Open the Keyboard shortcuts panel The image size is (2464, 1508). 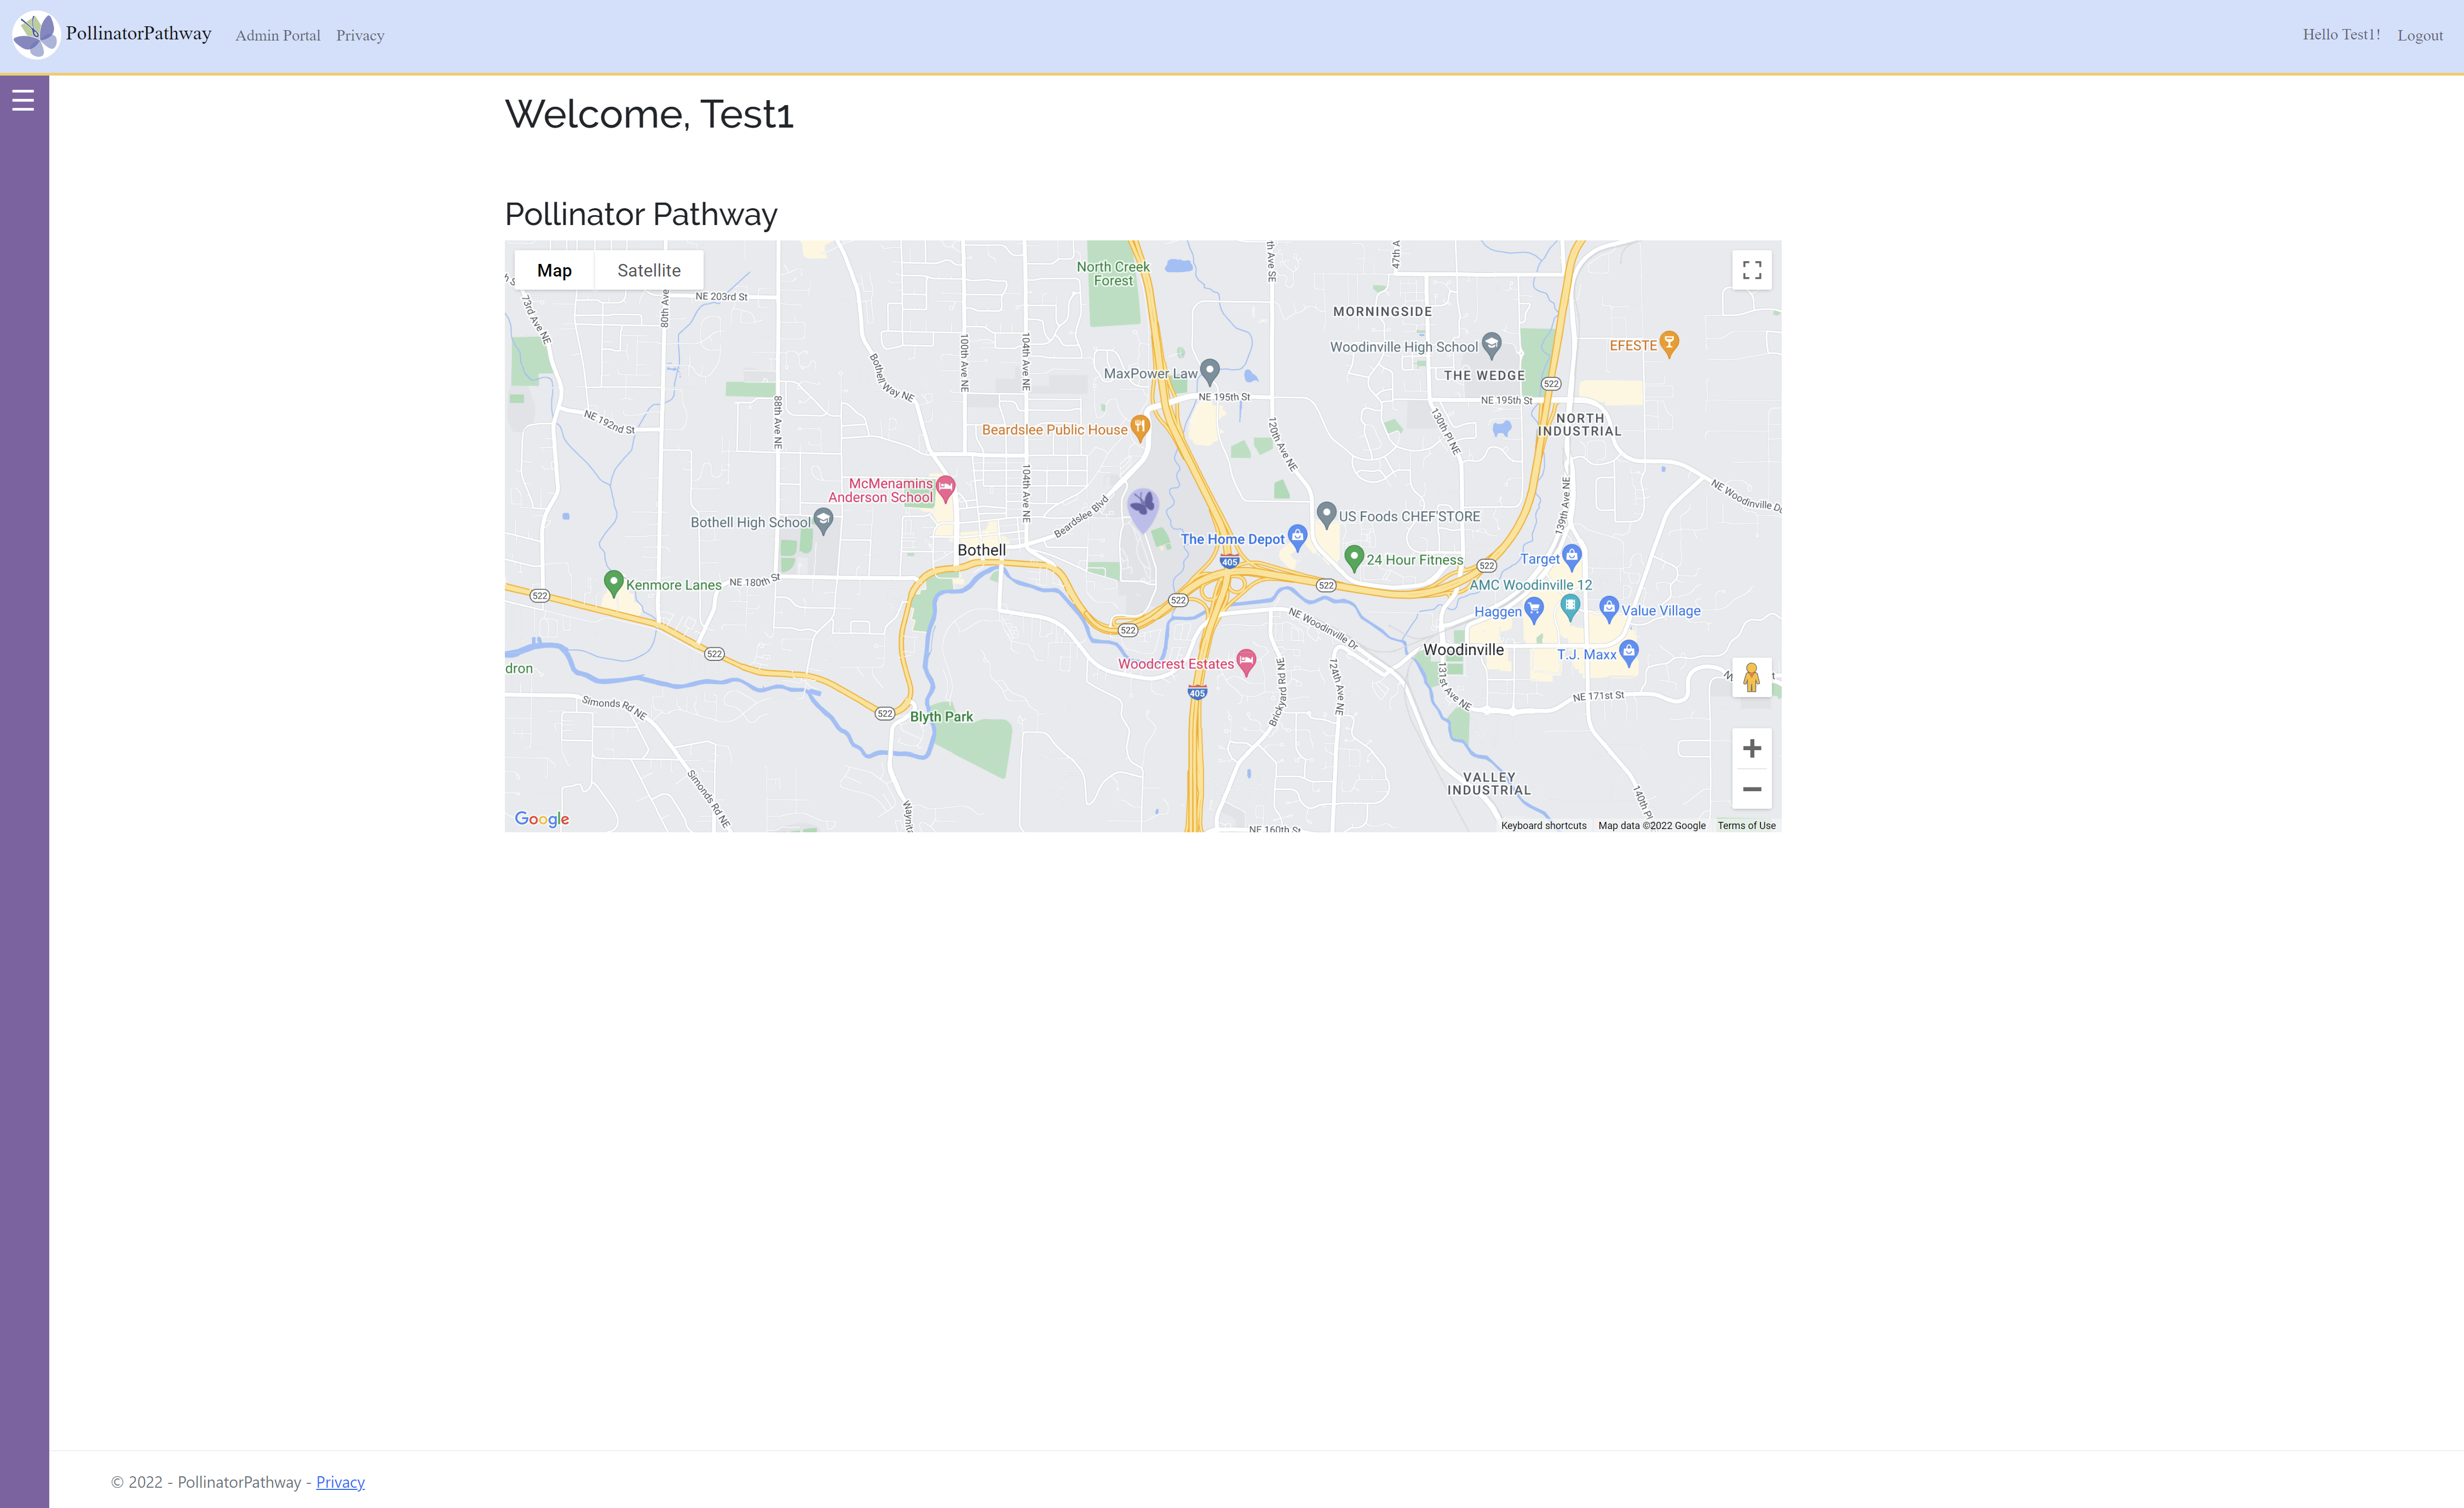[1543, 825]
